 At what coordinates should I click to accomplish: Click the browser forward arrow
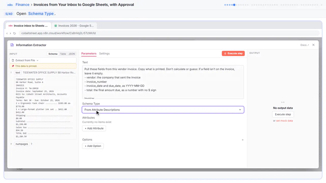[10, 33]
